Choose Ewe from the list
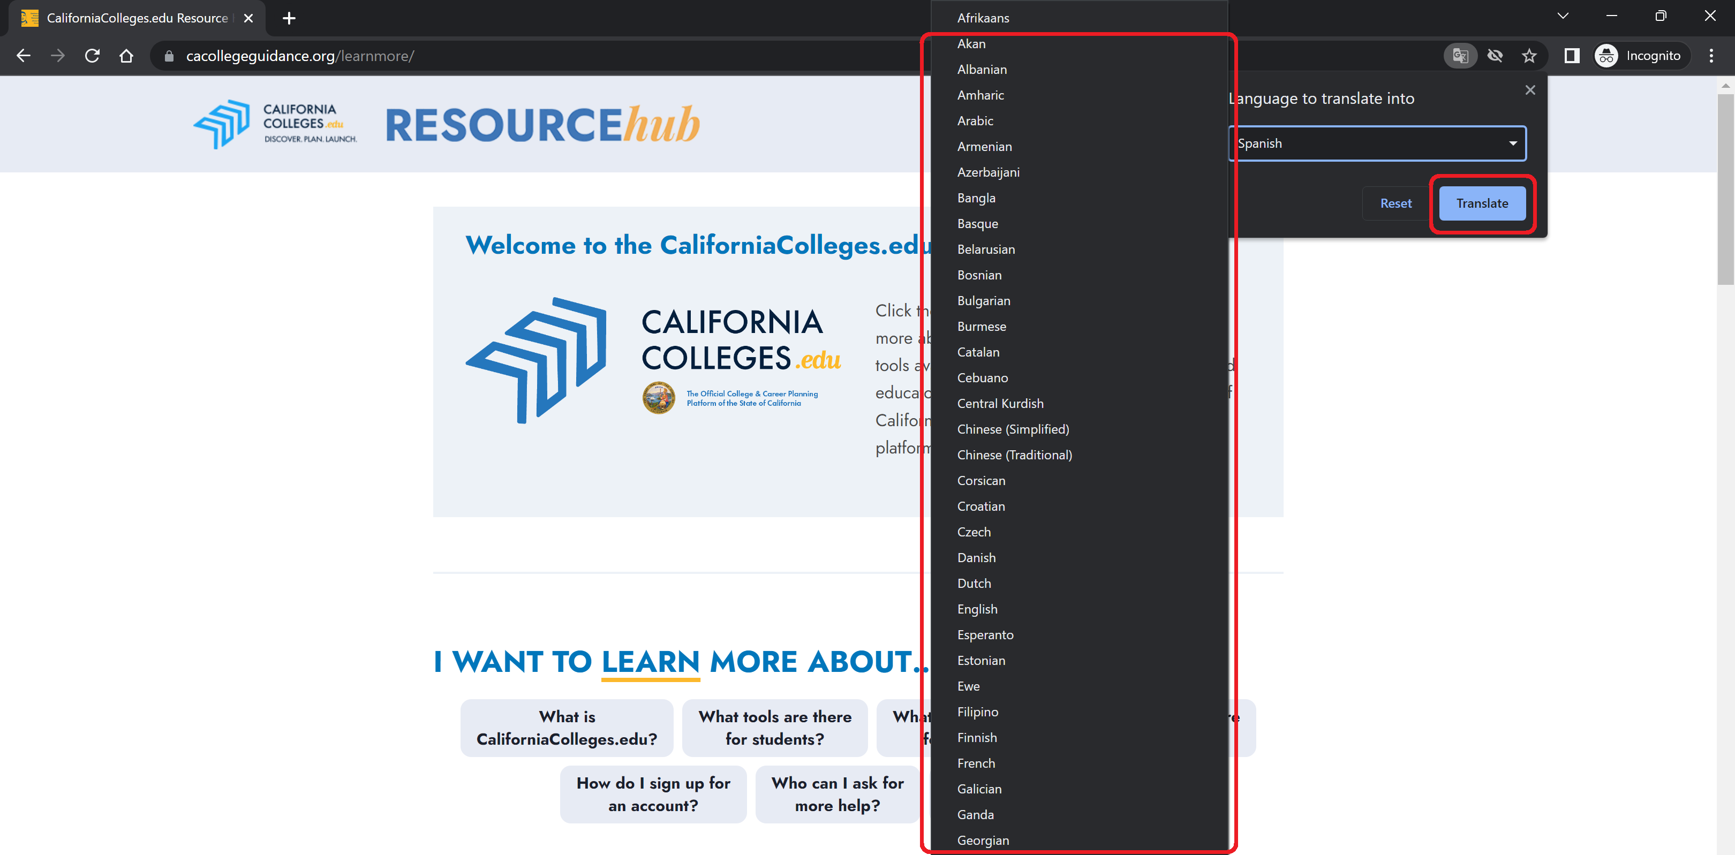This screenshot has height=855, width=1735. point(1079,686)
